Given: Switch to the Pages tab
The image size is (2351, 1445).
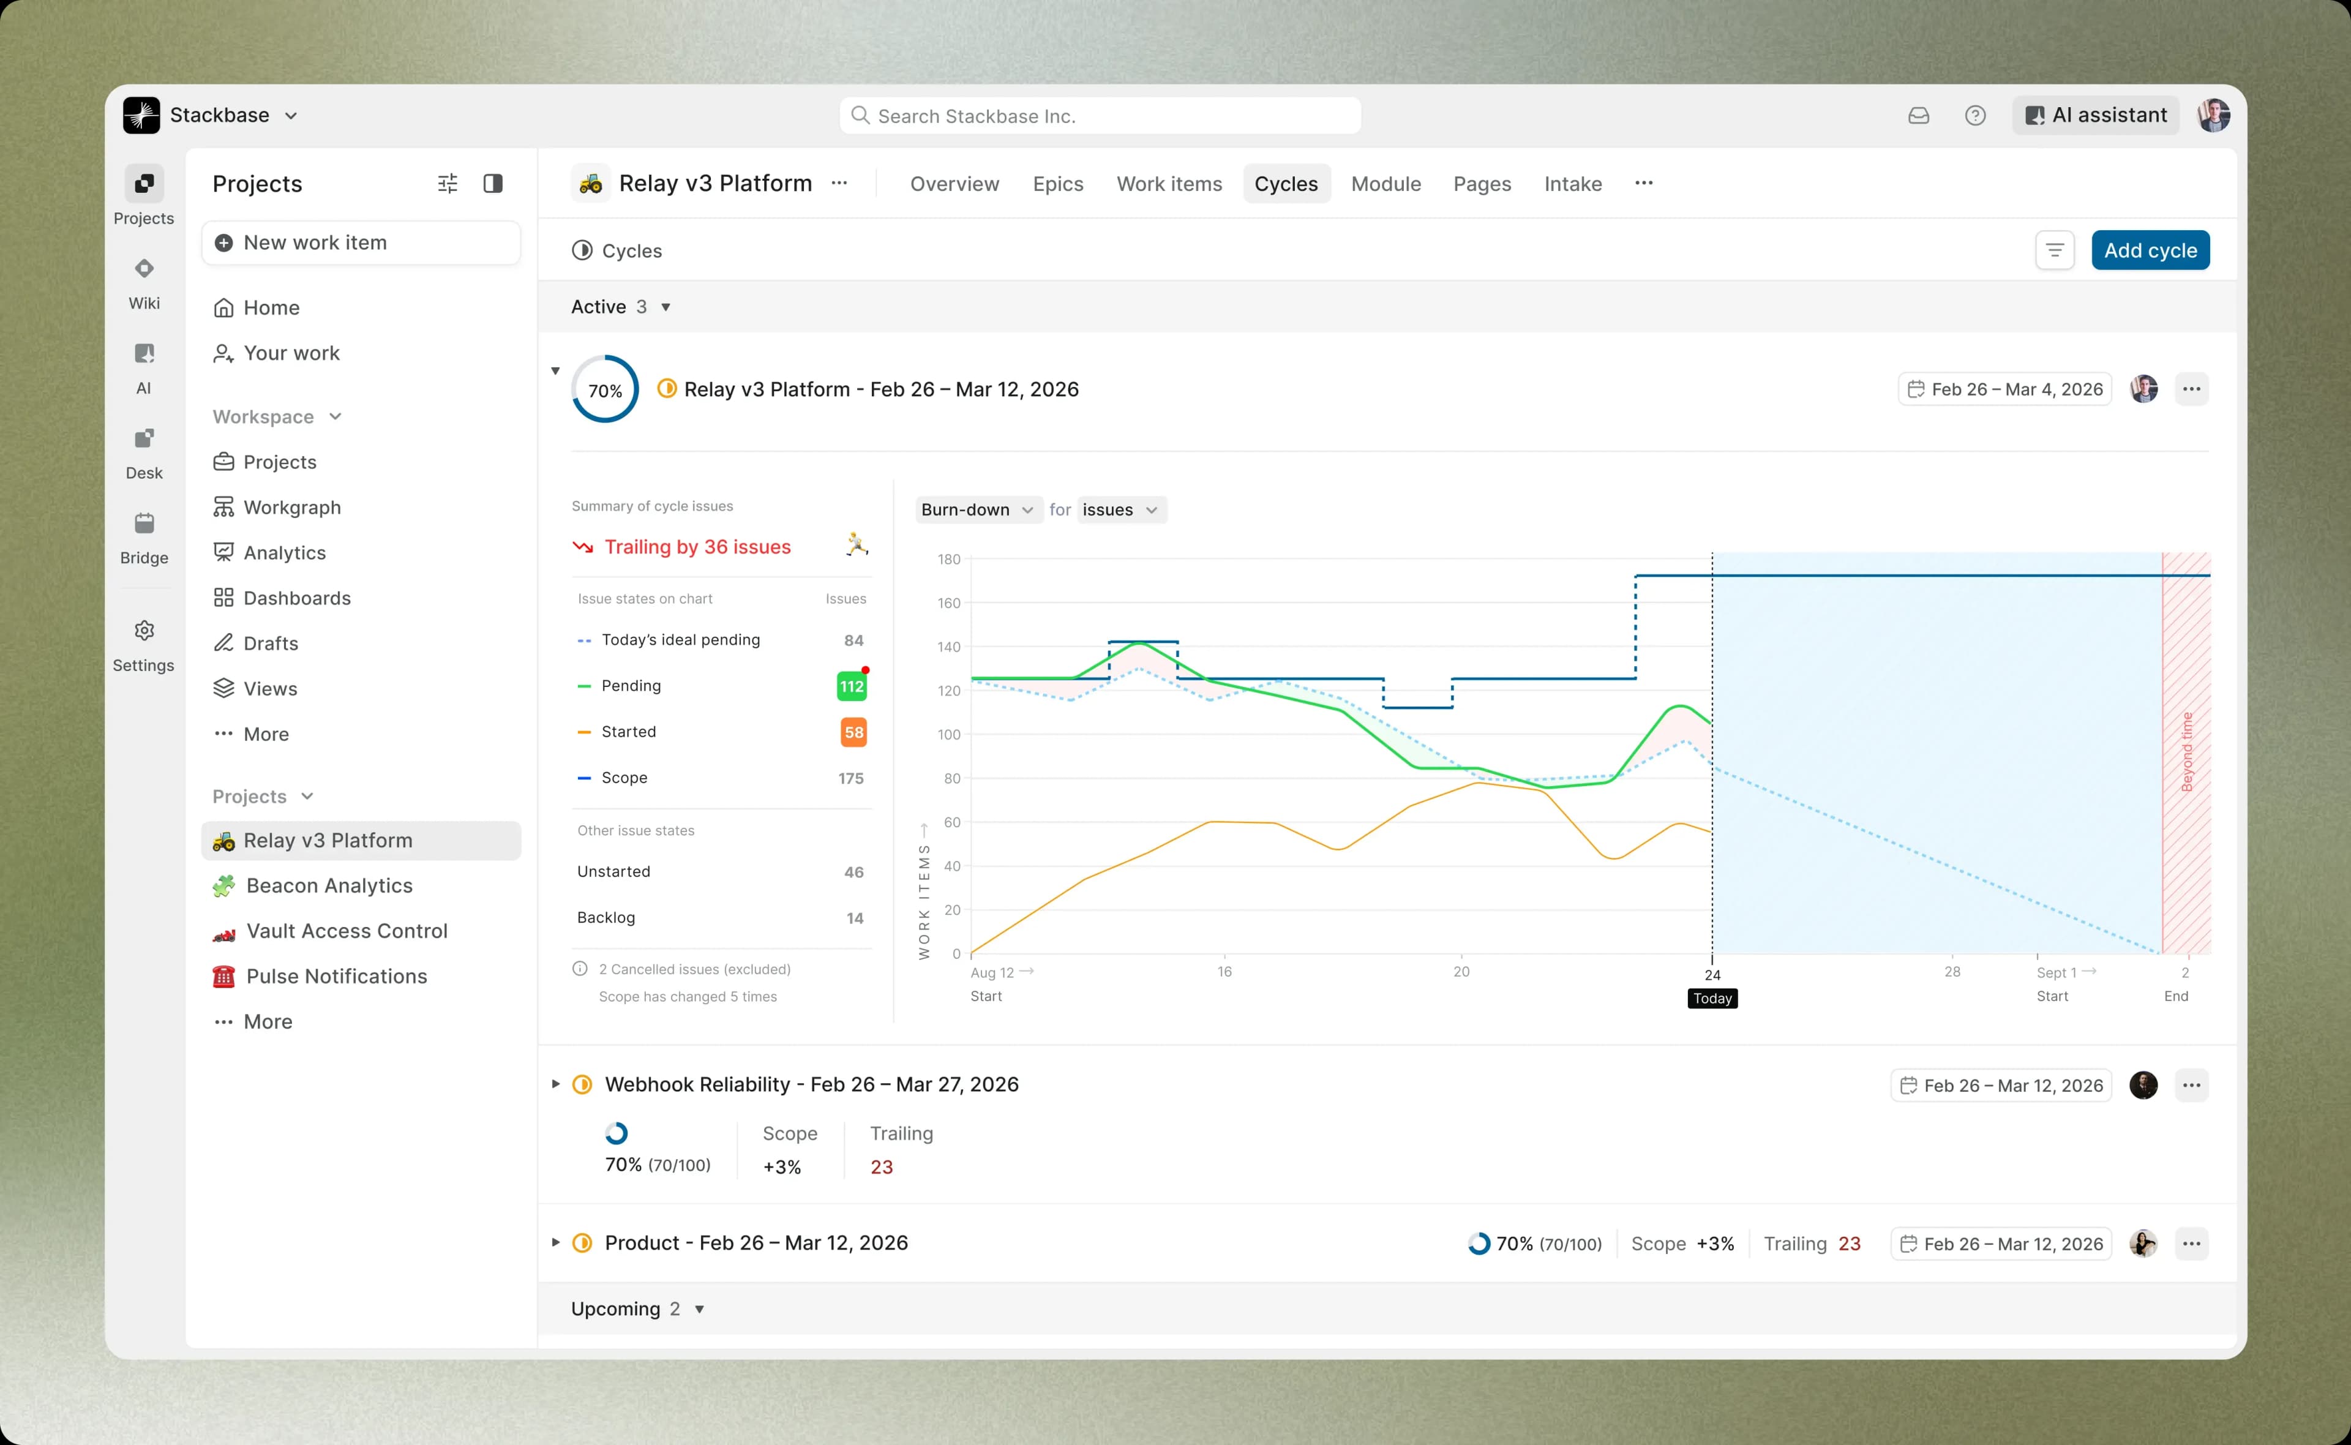Looking at the screenshot, I should click(1482, 184).
